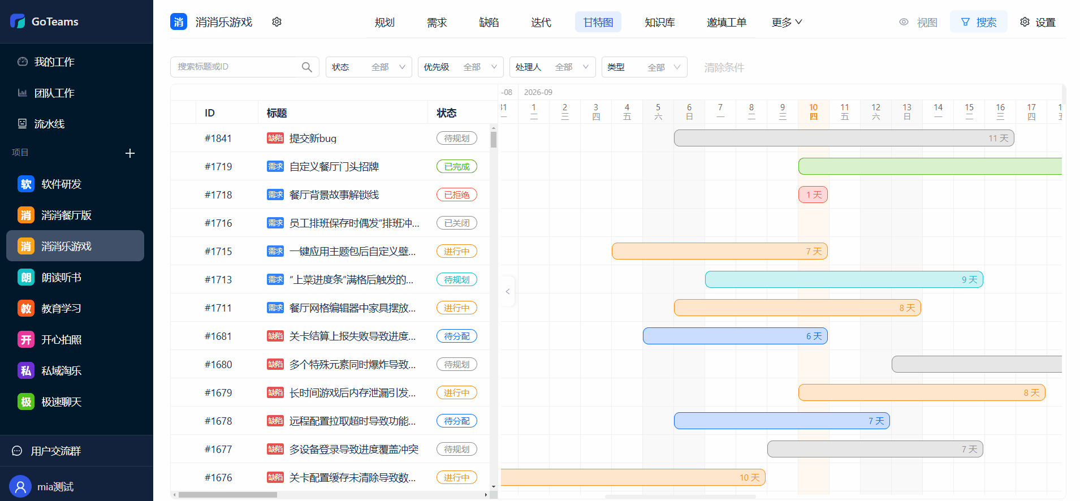Open the 优先级 filter dropdown
1080x501 pixels.
461,67
